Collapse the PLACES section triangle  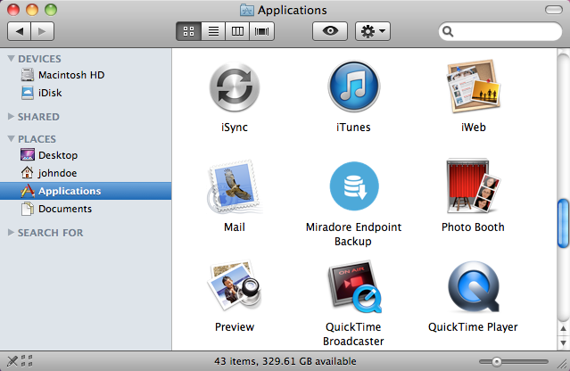[x=11, y=139]
